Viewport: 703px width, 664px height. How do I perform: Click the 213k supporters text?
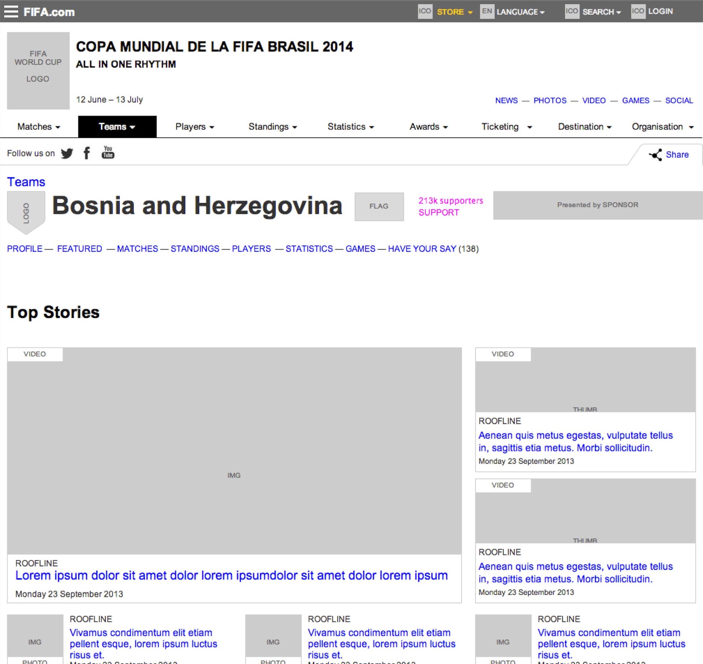[451, 201]
